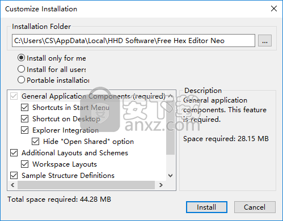Click the horizontal scrollbar left arrow
This screenshot has width=283, height=221.
pos(12,185)
